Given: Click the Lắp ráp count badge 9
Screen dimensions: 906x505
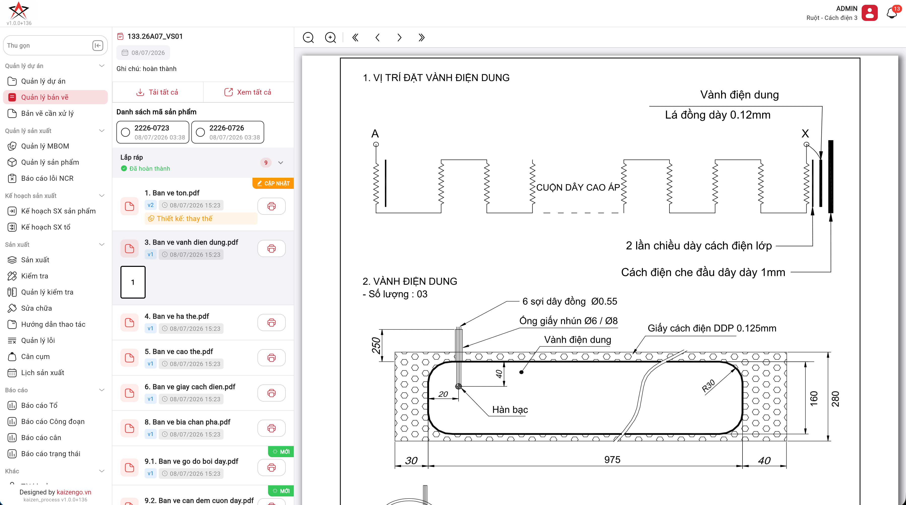Looking at the screenshot, I should (266, 163).
